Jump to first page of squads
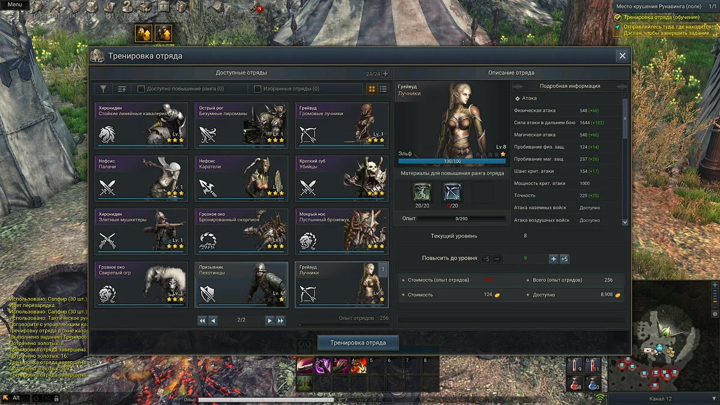The height and width of the screenshot is (405, 720). 202,320
